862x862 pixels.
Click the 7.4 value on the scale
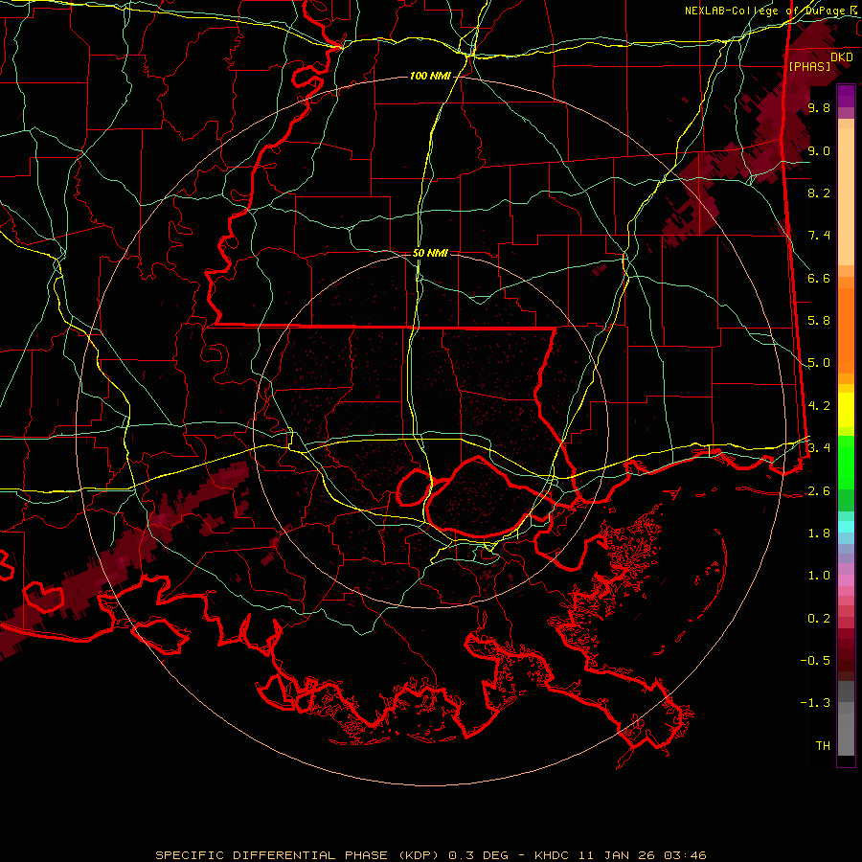pyautogui.click(x=819, y=236)
